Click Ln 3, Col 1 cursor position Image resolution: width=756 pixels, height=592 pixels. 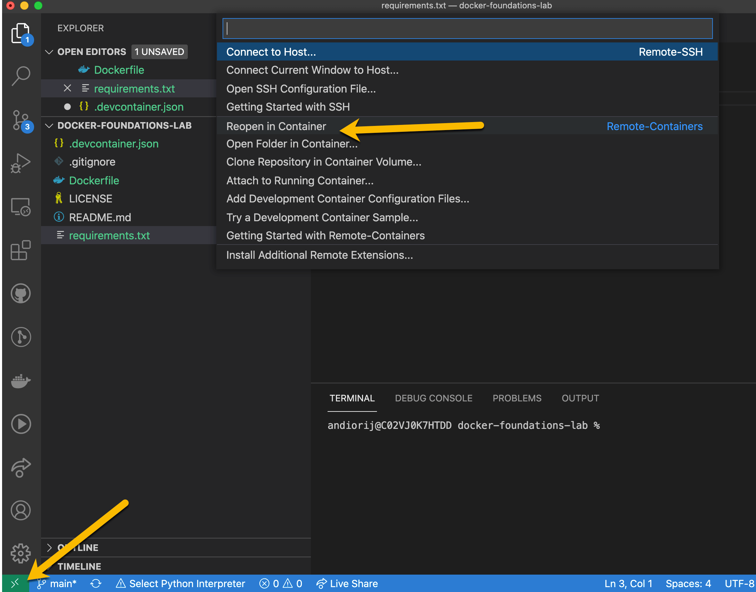(x=628, y=583)
